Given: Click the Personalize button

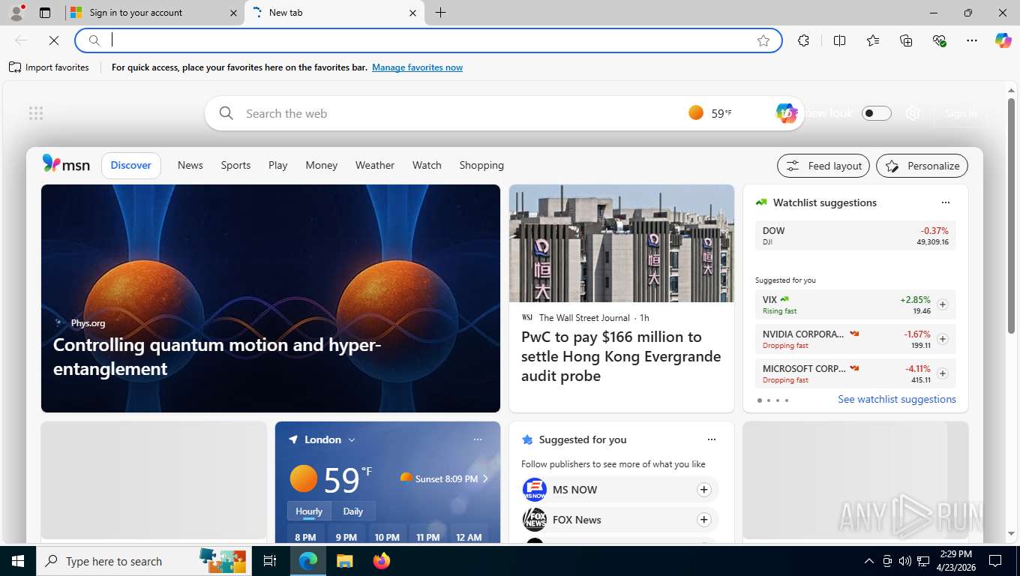Looking at the screenshot, I should click(x=922, y=166).
